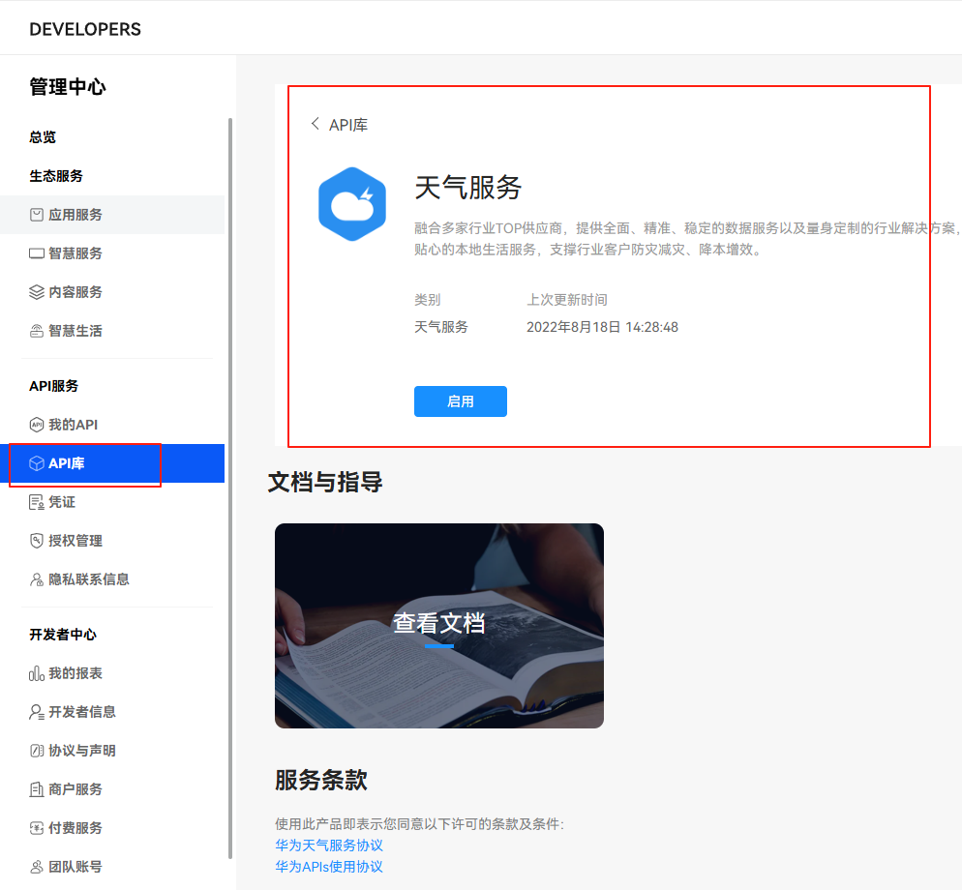The image size is (962, 890).
Task: Select 内容服务 menu item
Action: (112, 292)
